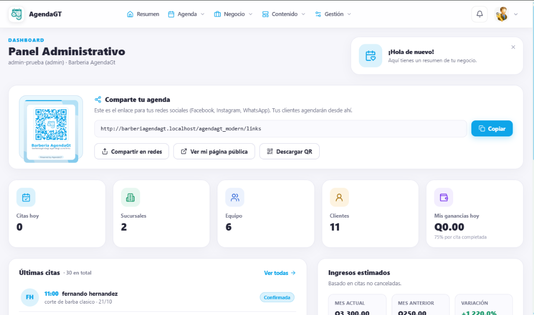Click the Clientes person icon
The height and width of the screenshot is (315, 534).
pyautogui.click(x=339, y=197)
